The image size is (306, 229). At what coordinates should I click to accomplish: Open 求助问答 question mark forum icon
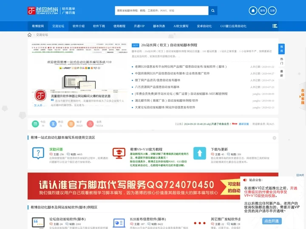click(38, 153)
